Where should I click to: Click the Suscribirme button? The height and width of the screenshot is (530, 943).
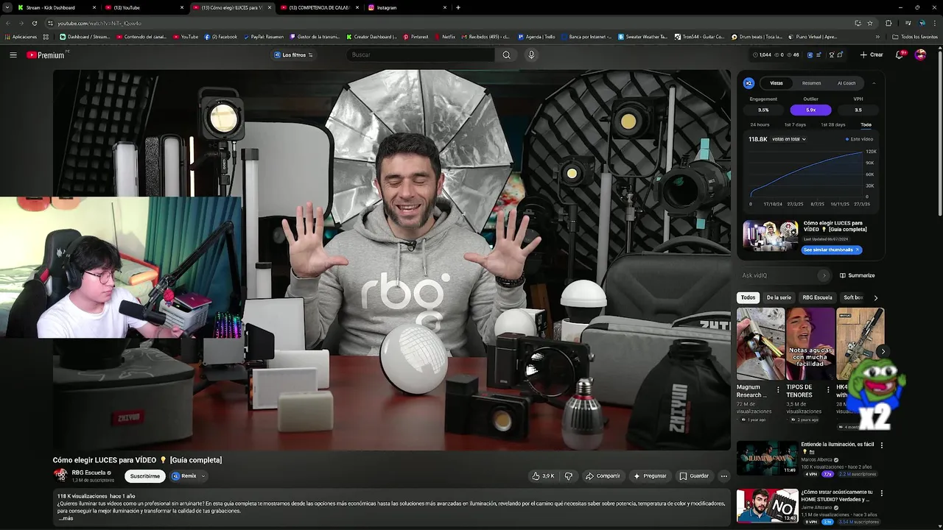(x=145, y=476)
